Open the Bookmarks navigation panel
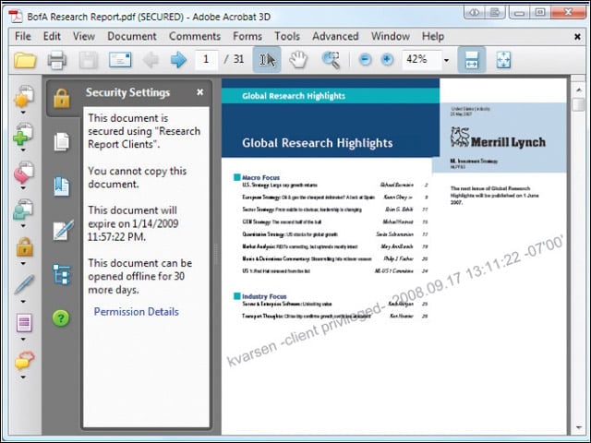Viewport: 591px width, 443px height. click(x=62, y=186)
